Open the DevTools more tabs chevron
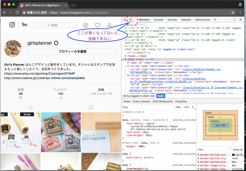 tap(215, 20)
